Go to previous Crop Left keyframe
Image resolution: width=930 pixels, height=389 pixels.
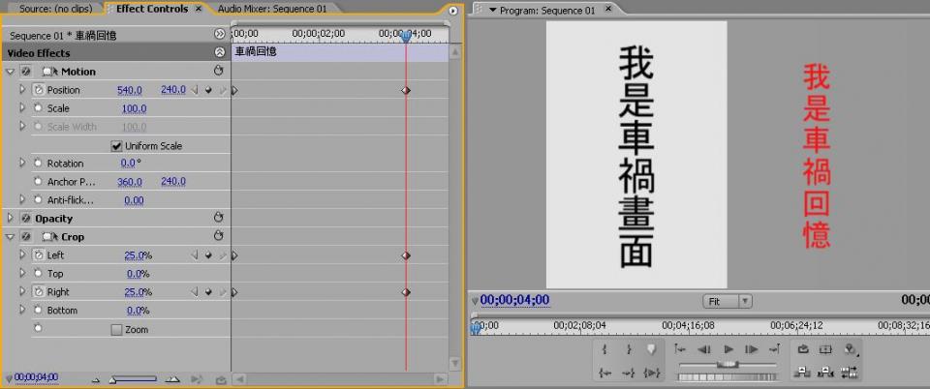pyautogui.click(x=194, y=255)
